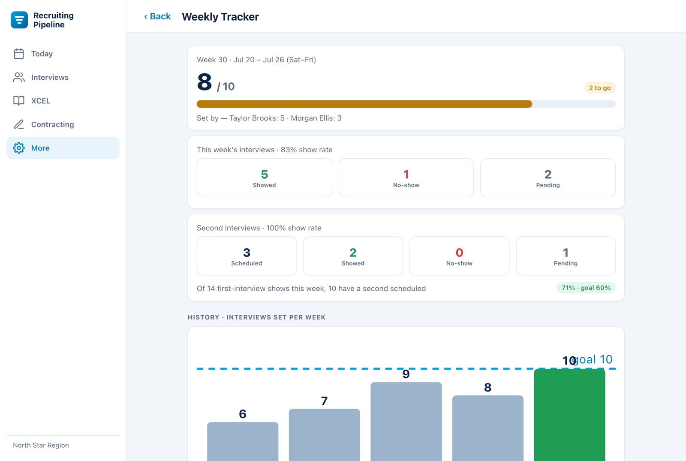This screenshot has height=461, width=686.
Task: Open the Contracting section
Action: pos(63,124)
